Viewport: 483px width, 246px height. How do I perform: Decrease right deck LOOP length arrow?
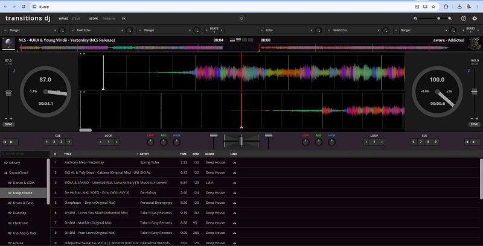point(366,142)
